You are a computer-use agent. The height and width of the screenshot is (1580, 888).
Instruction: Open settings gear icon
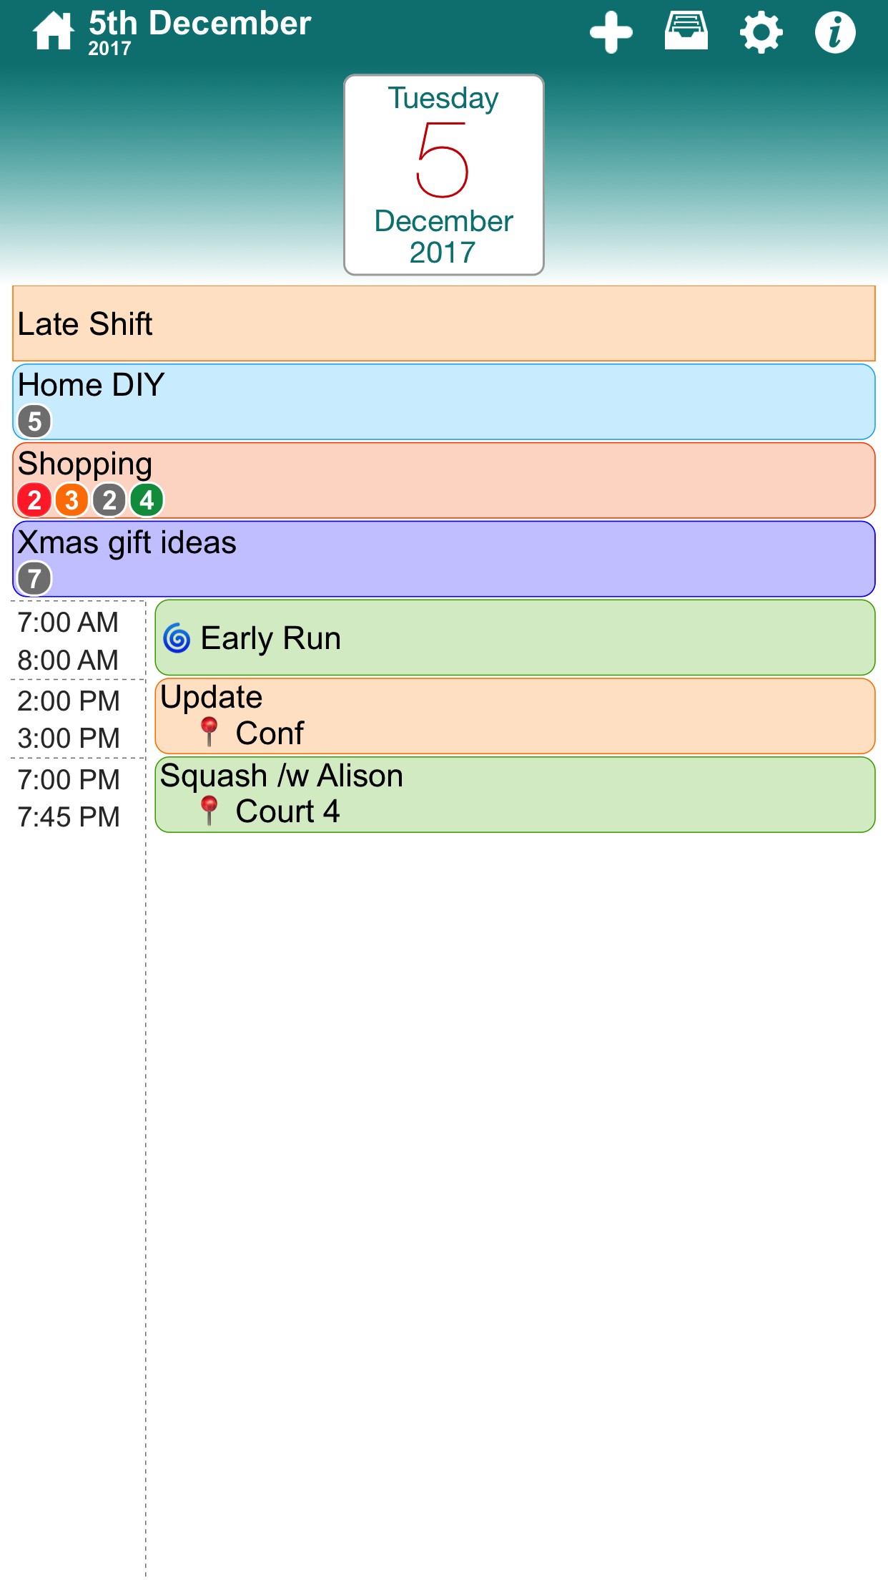click(x=761, y=32)
